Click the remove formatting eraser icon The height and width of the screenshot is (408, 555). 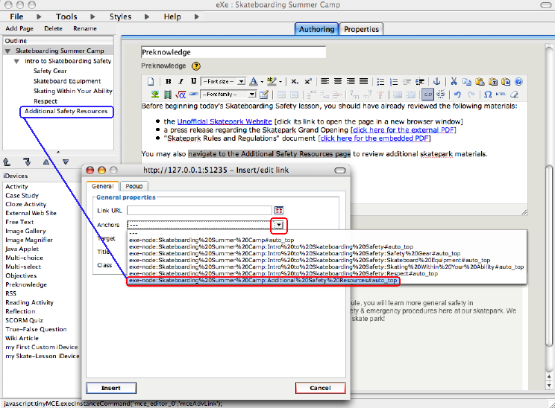click(514, 95)
